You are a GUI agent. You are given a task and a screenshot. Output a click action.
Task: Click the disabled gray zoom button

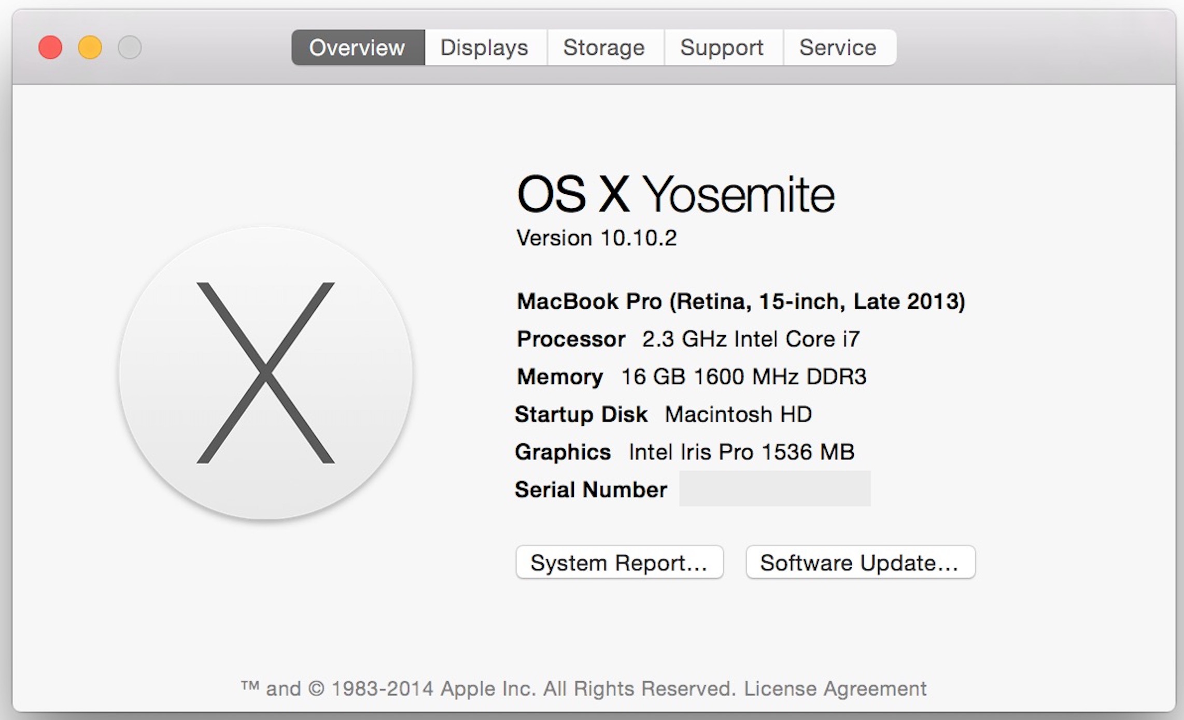(130, 48)
